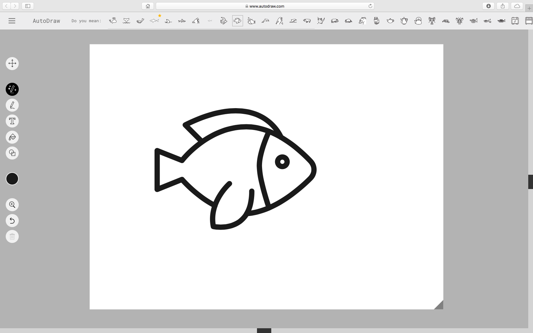This screenshot has width=533, height=333.
Task: Activate the Zoom tool
Action: [12, 205]
